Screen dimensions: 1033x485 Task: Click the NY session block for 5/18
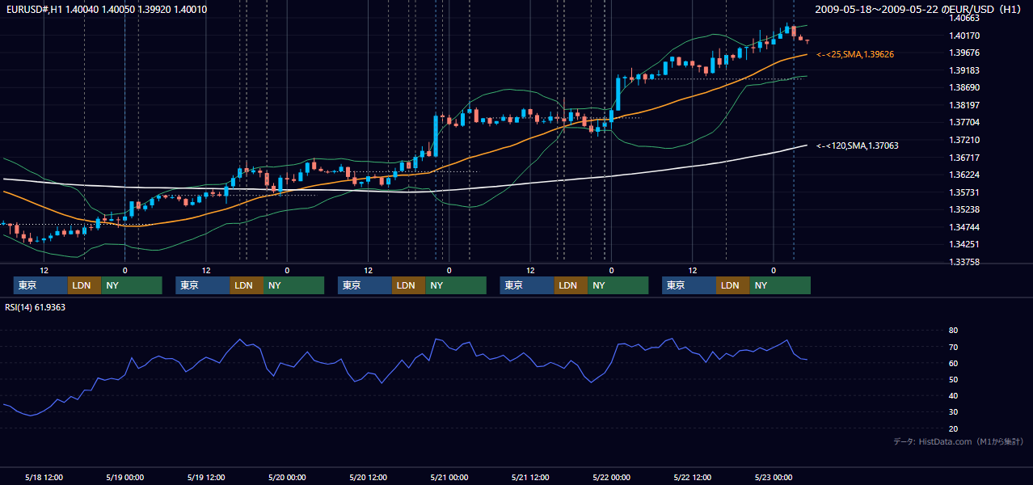[x=131, y=285]
